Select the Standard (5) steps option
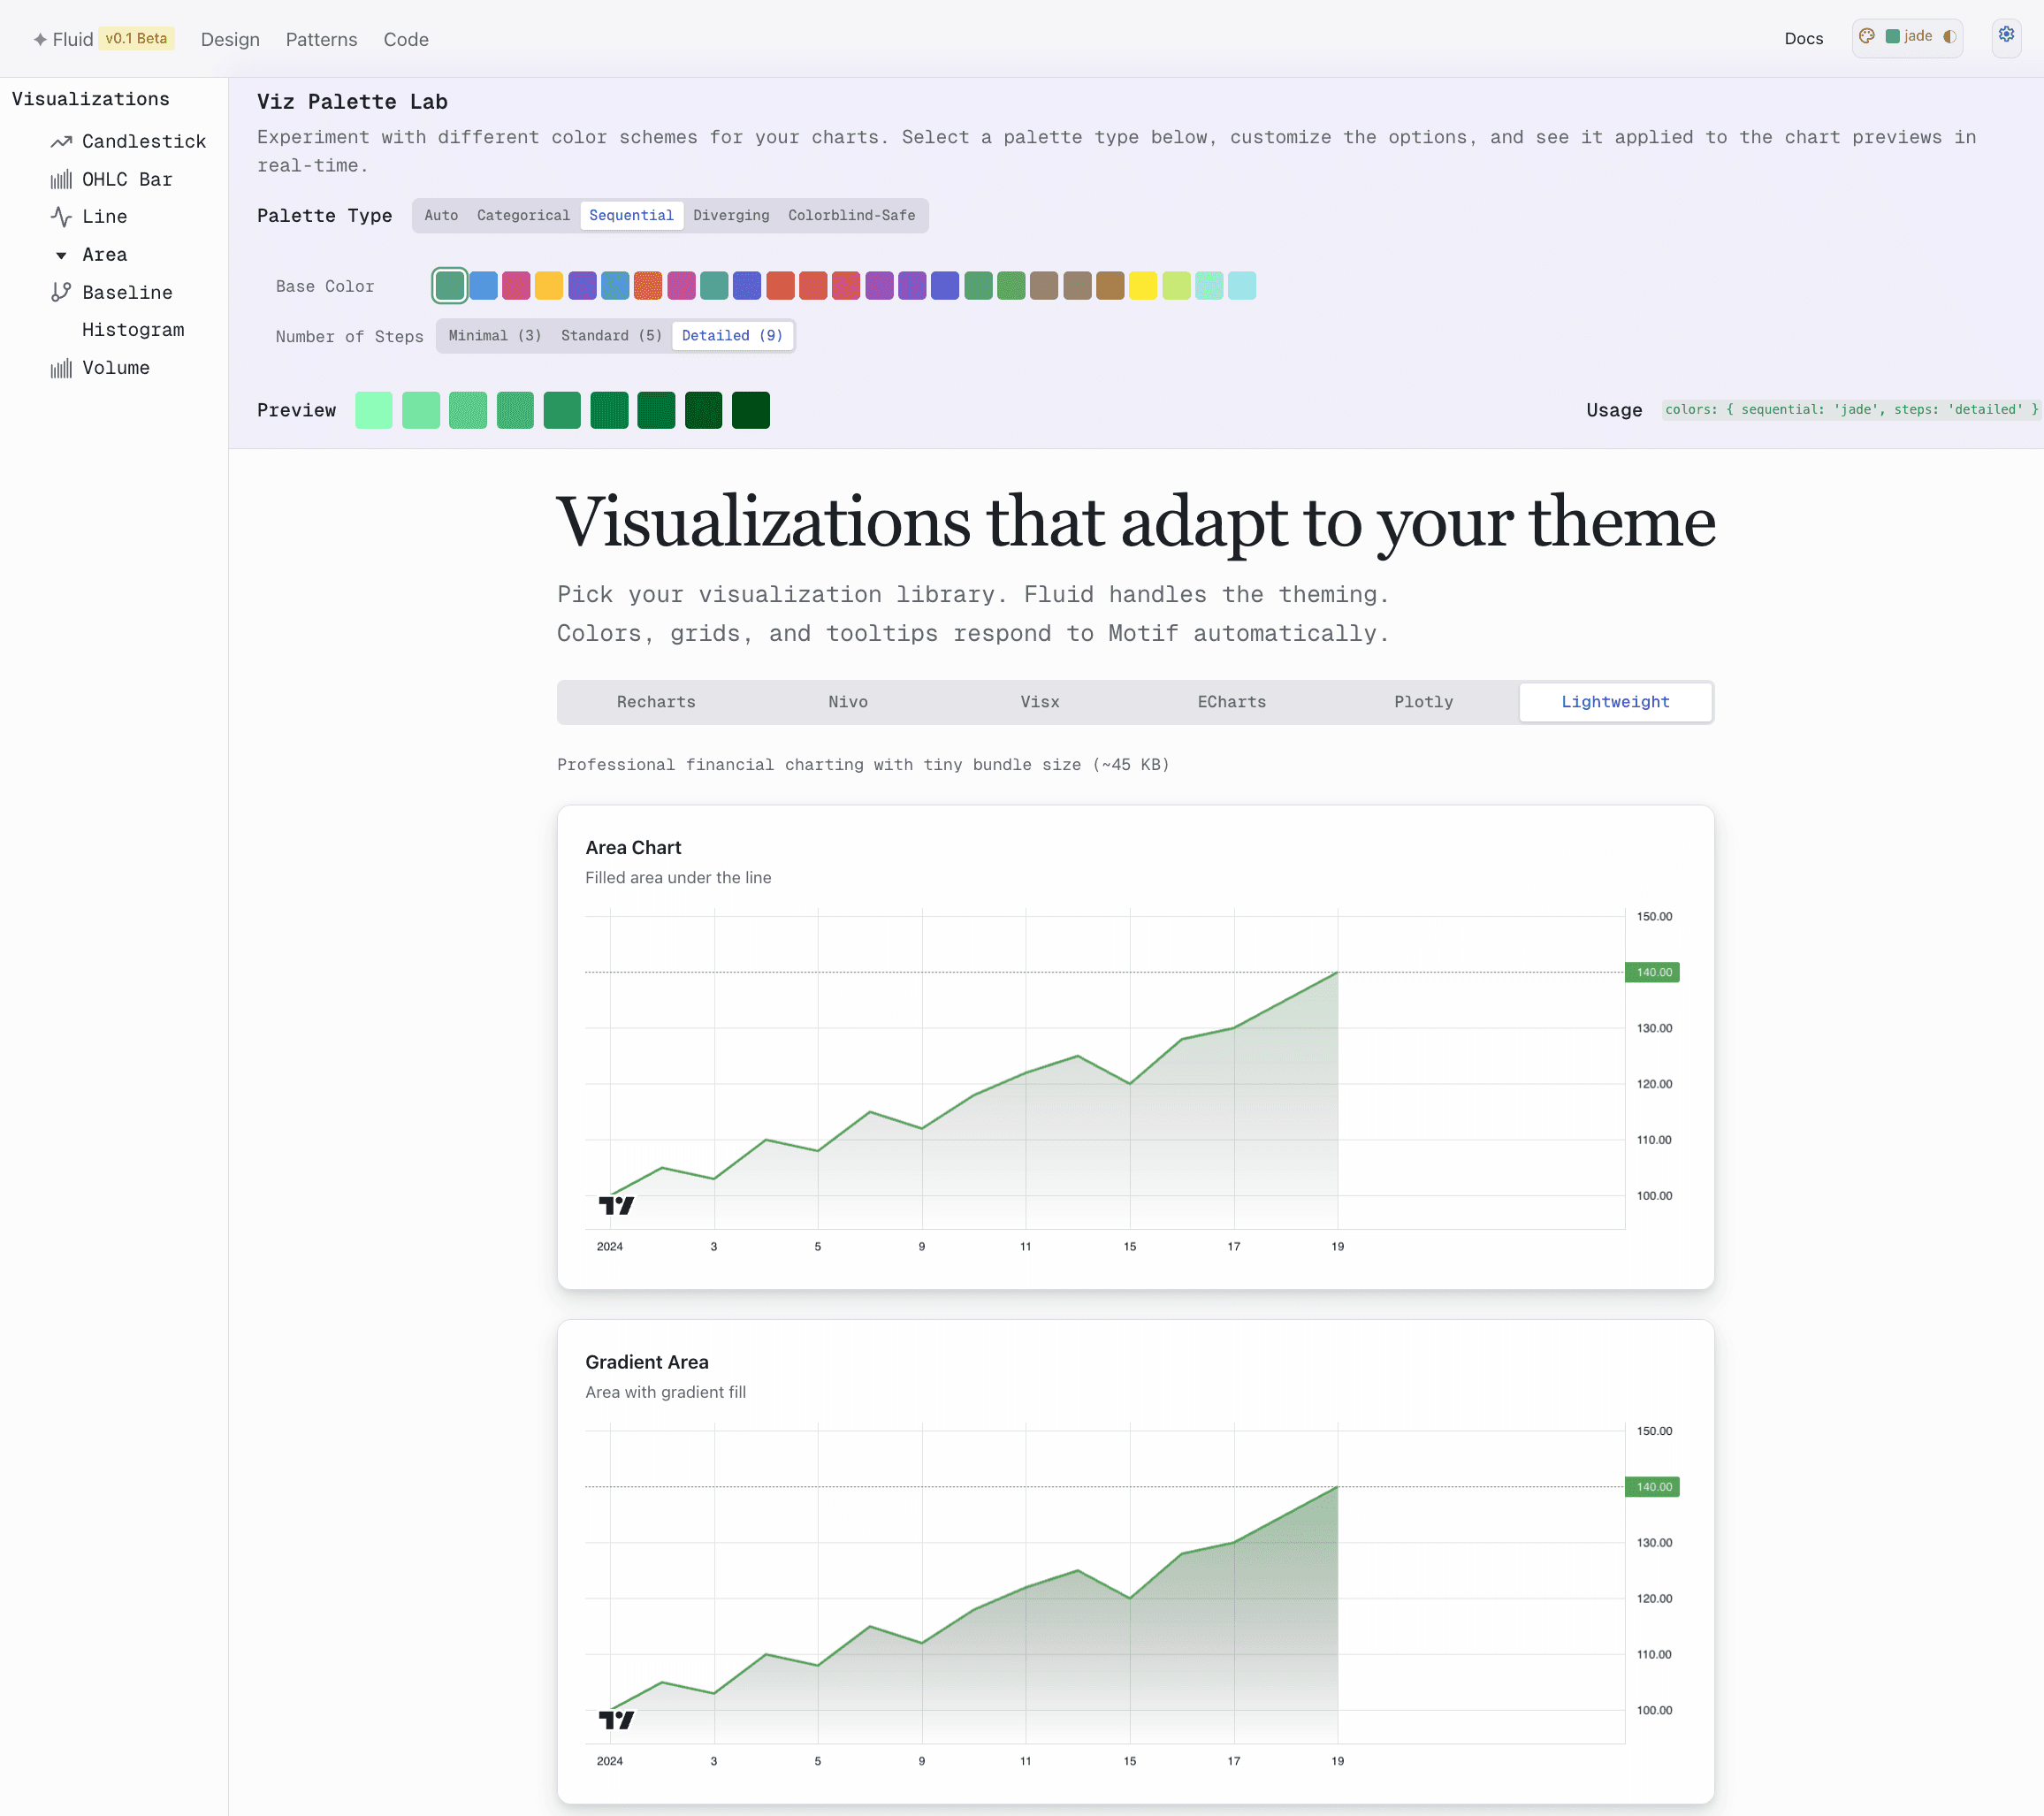Image resolution: width=2044 pixels, height=1816 pixels. tap(611, 336)
